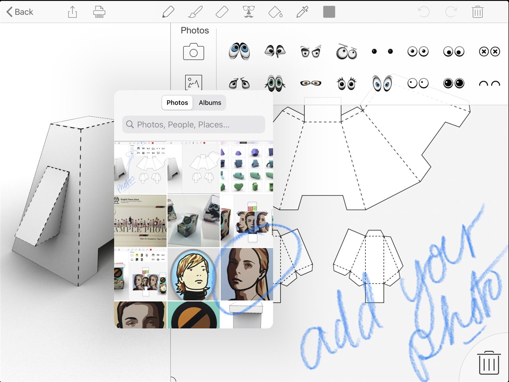Go Back to the previous screen
Viewport: 509px width, 382px height.
20,12
